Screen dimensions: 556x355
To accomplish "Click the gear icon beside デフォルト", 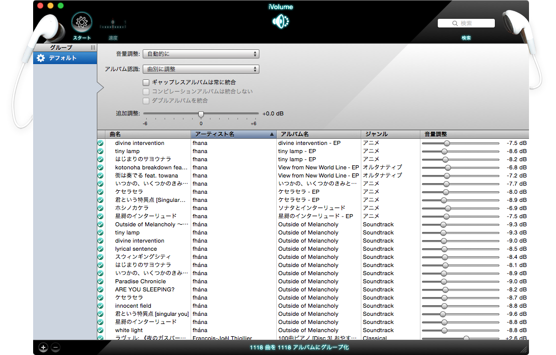I will click(x=41, y=58).
